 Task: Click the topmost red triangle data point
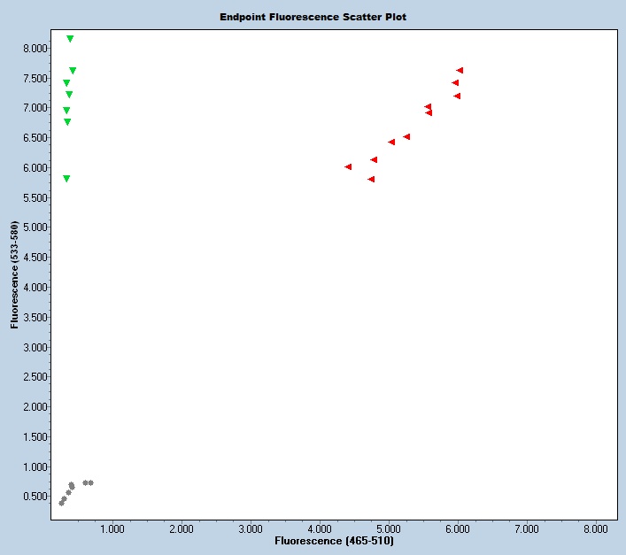460,70
